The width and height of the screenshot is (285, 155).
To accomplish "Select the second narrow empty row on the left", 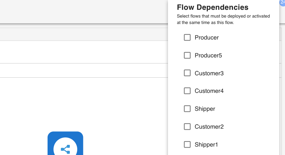I will 84,70.
